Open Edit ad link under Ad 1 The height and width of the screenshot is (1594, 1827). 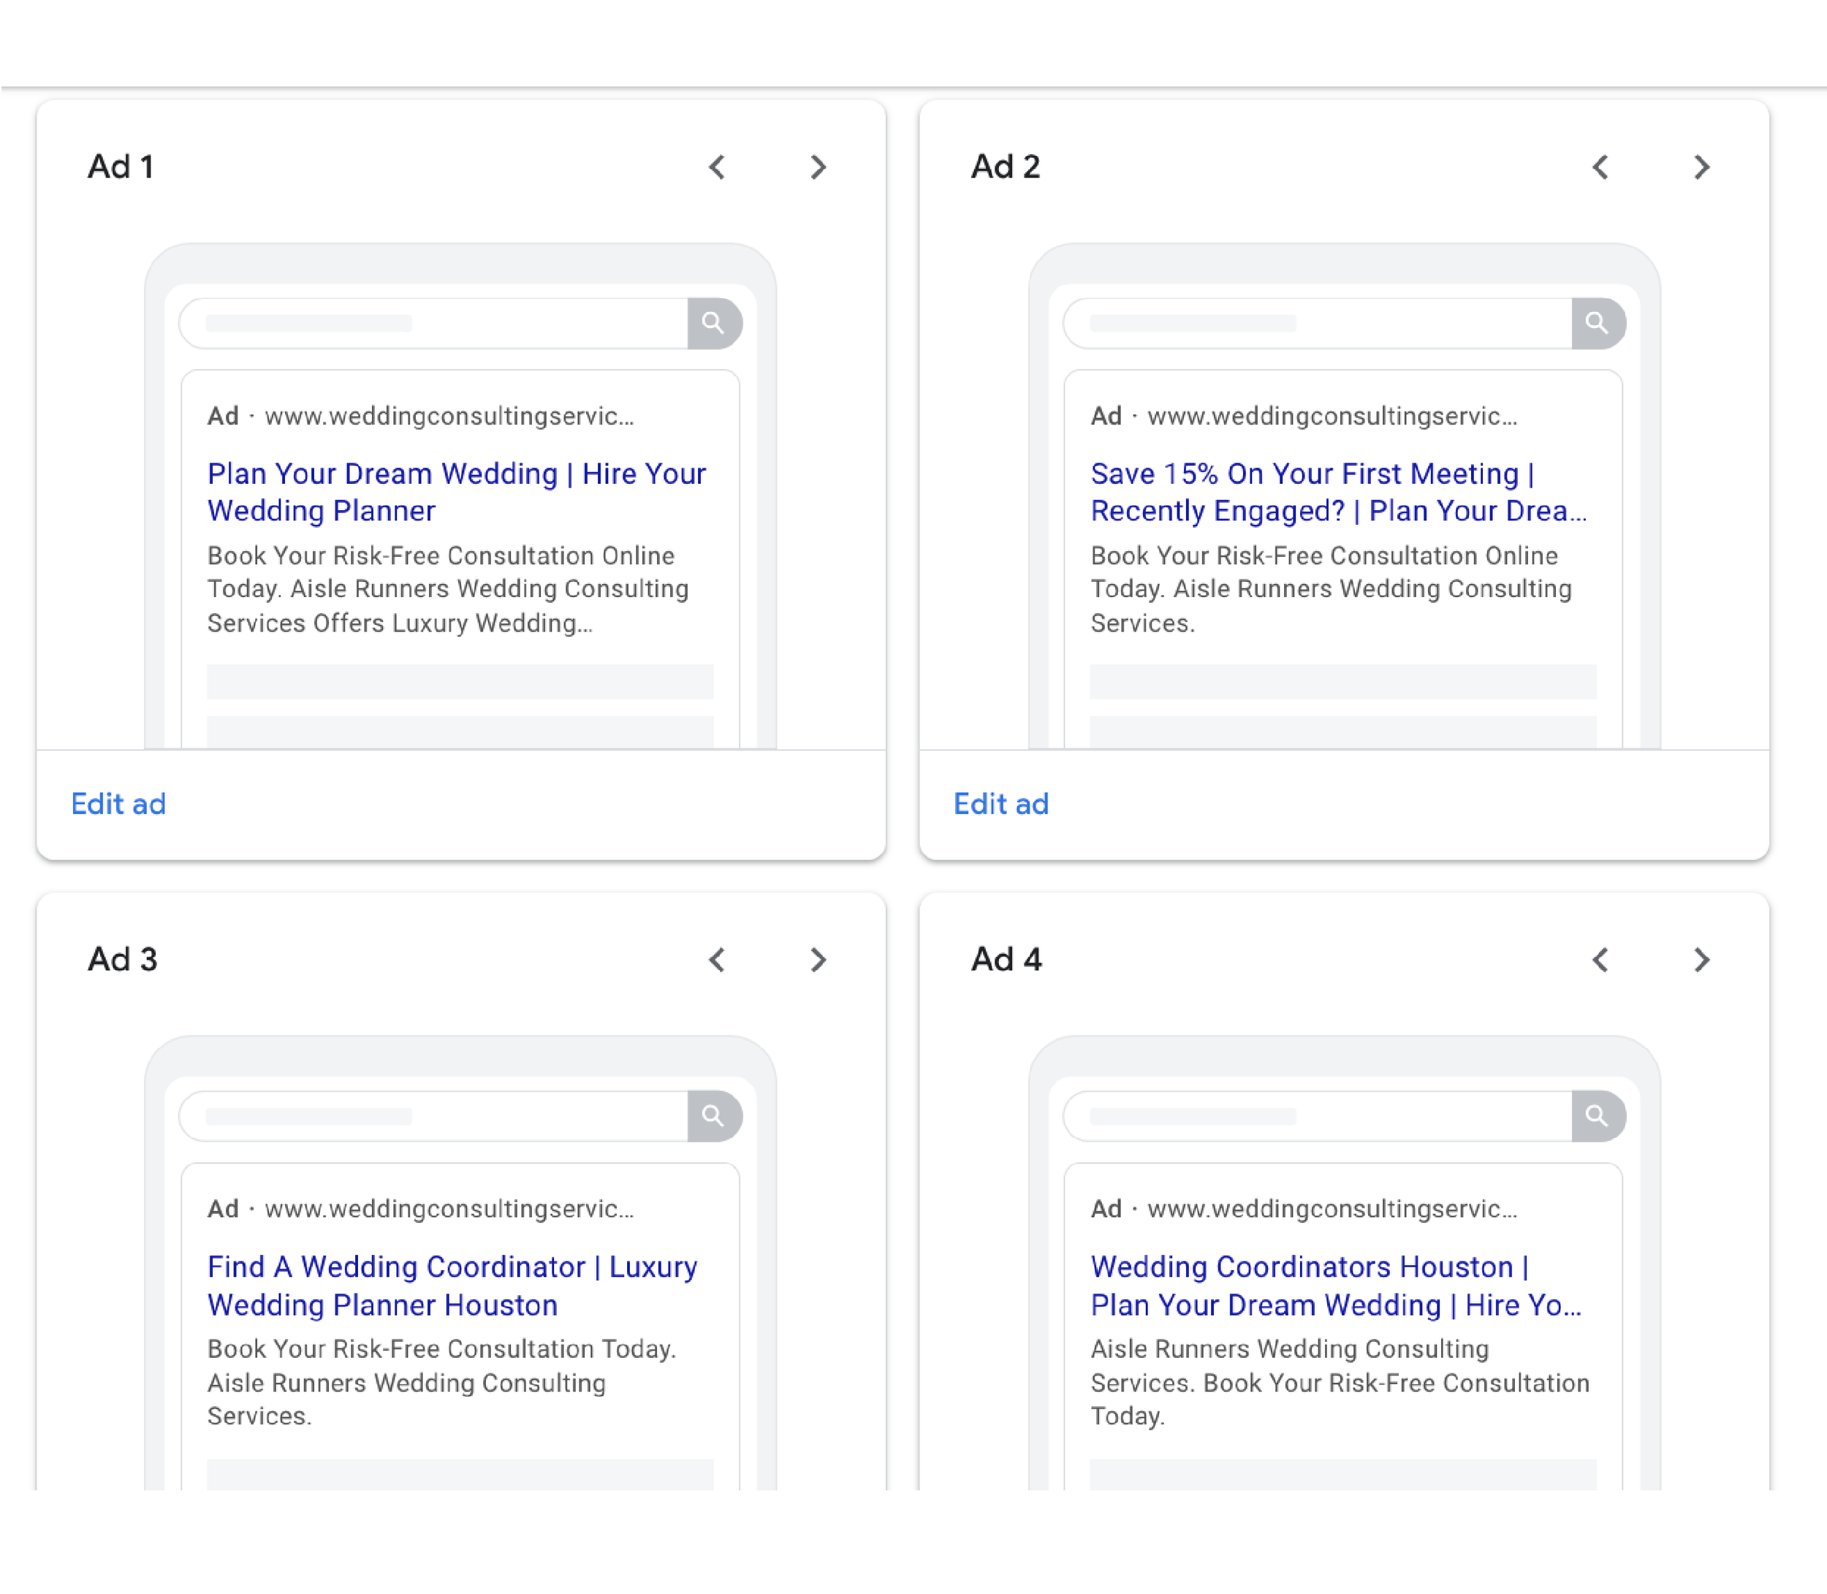point(118,804)
